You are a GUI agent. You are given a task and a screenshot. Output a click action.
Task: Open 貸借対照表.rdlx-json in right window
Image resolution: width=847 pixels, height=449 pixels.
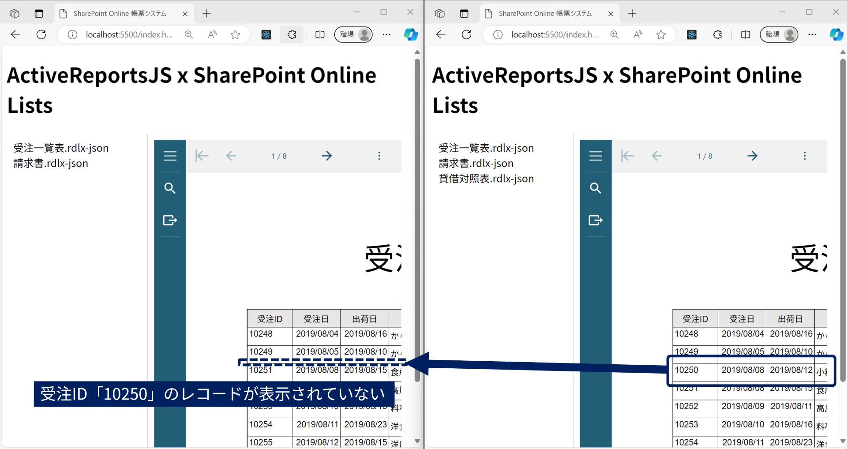coord(486,179)
